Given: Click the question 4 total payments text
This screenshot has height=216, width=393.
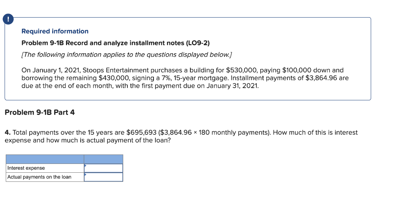Looking at the screenshot, I should click(181, 136).
